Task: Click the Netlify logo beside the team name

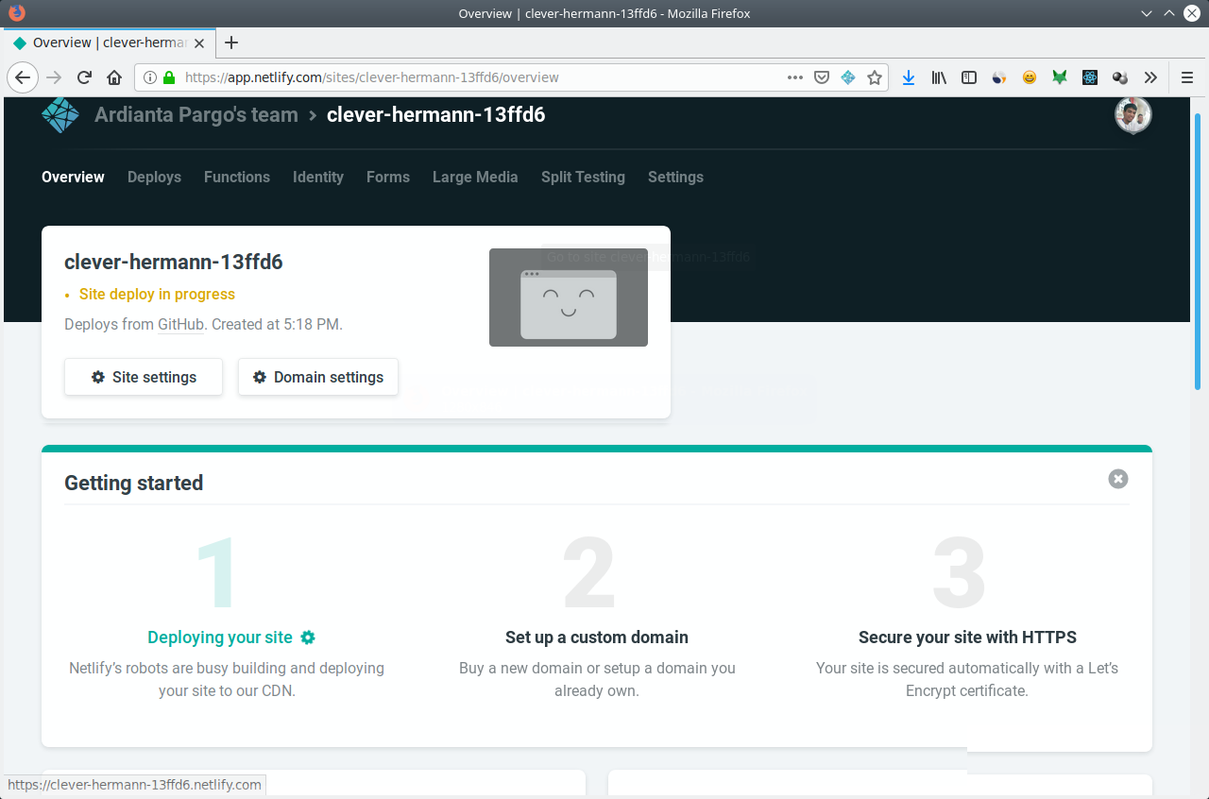Action: pyautogui.click(x=60, y=113)
